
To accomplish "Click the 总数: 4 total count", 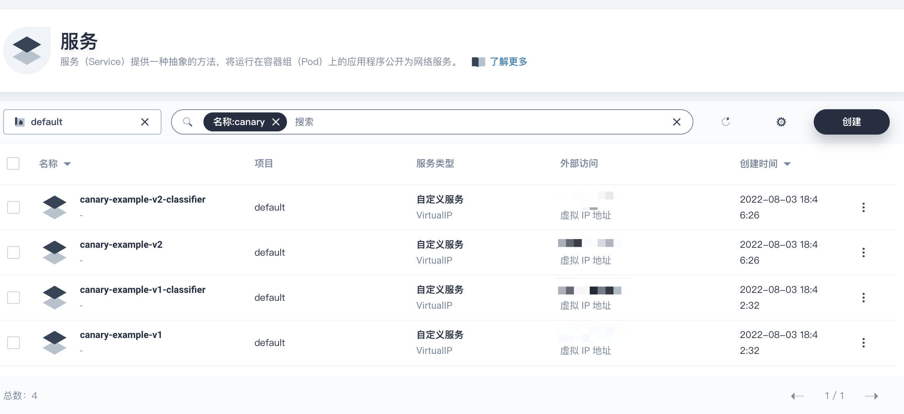I will pos(21,396).
